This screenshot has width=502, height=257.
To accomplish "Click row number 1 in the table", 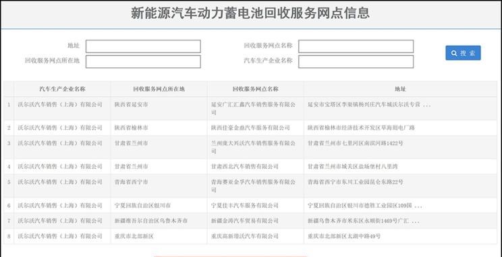I will tap(9, 104).
